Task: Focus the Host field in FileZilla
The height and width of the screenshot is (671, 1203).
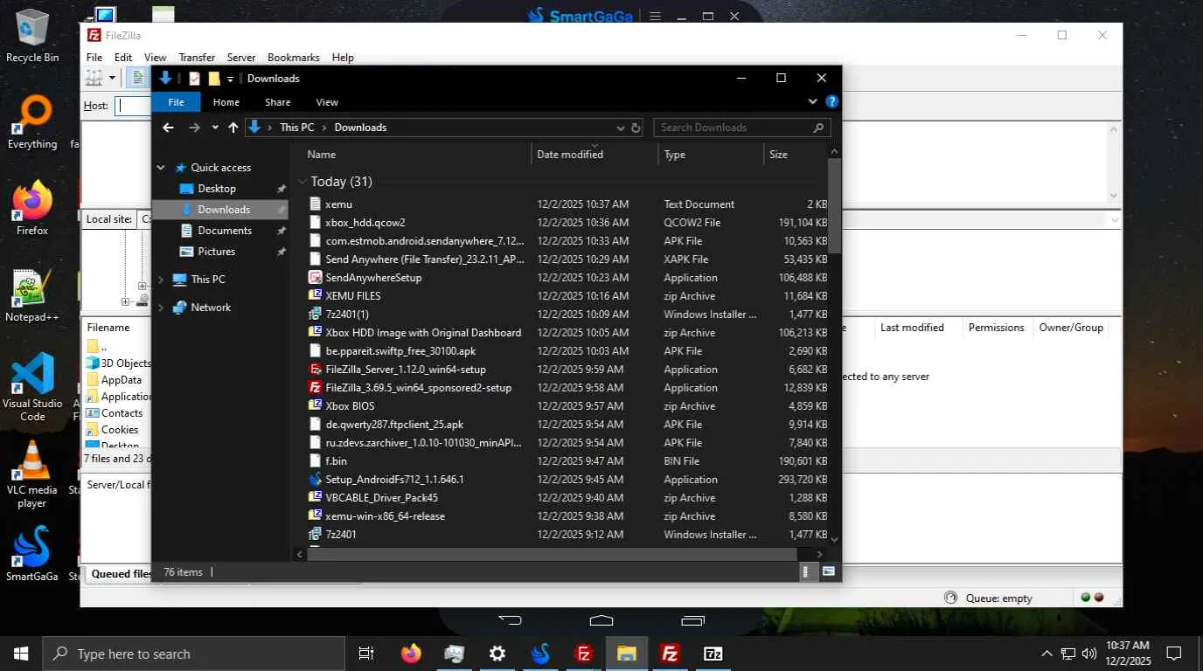Action: point(134,106)
